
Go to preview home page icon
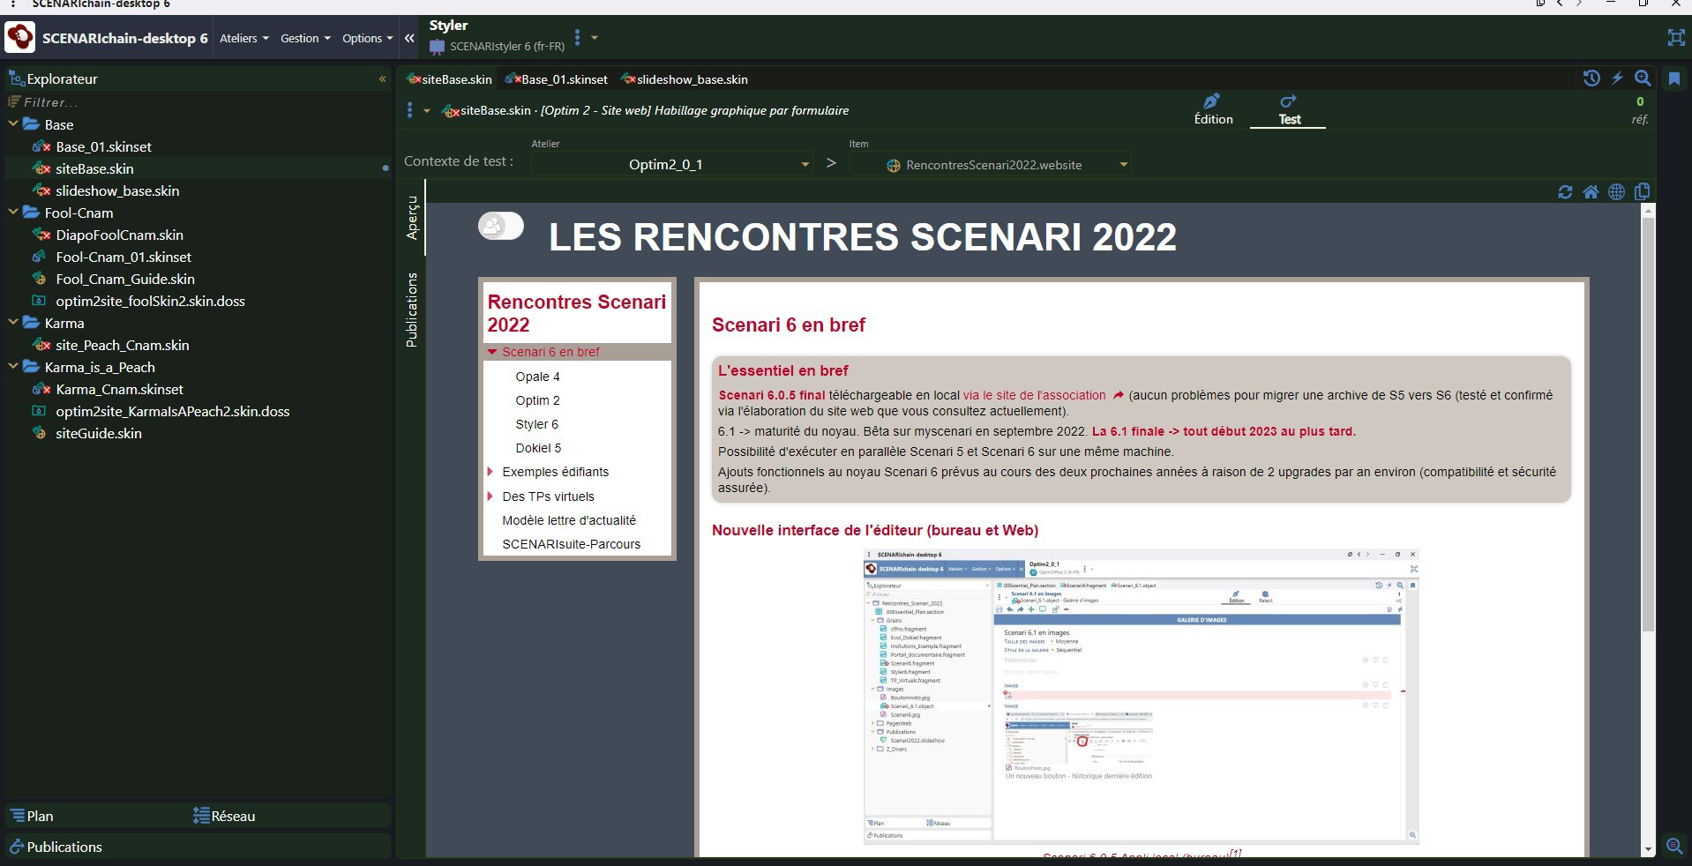tap(1591, 192)
